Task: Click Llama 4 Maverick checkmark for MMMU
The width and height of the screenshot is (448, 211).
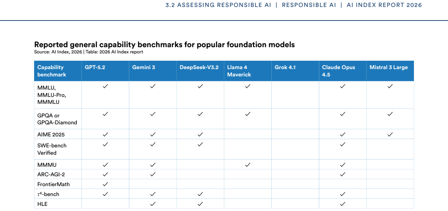Action: click(248, 165)
